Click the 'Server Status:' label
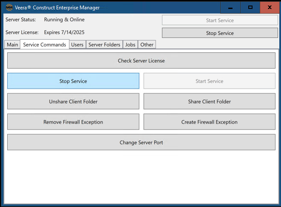281x207 pixels. (x=20, y=20)
